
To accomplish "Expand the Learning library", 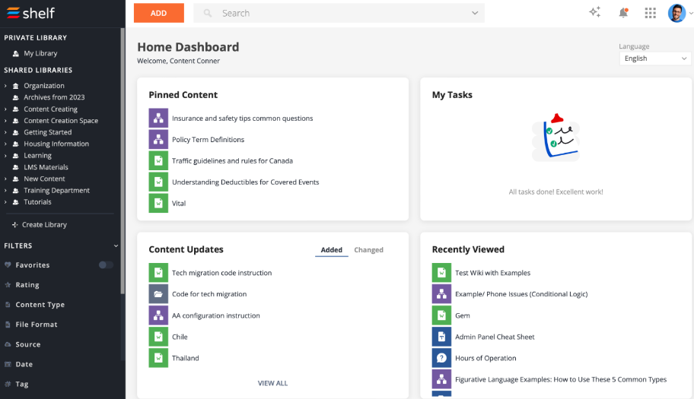I will pos(5,156).
